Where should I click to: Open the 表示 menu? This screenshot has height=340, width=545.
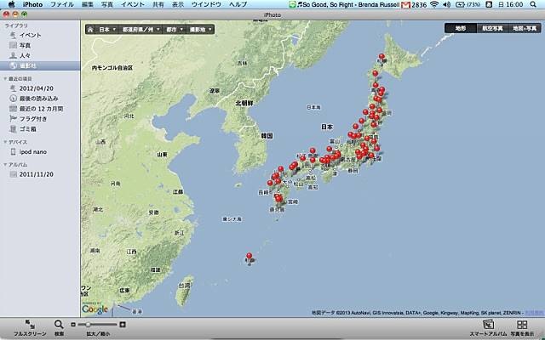coord(178,4)
